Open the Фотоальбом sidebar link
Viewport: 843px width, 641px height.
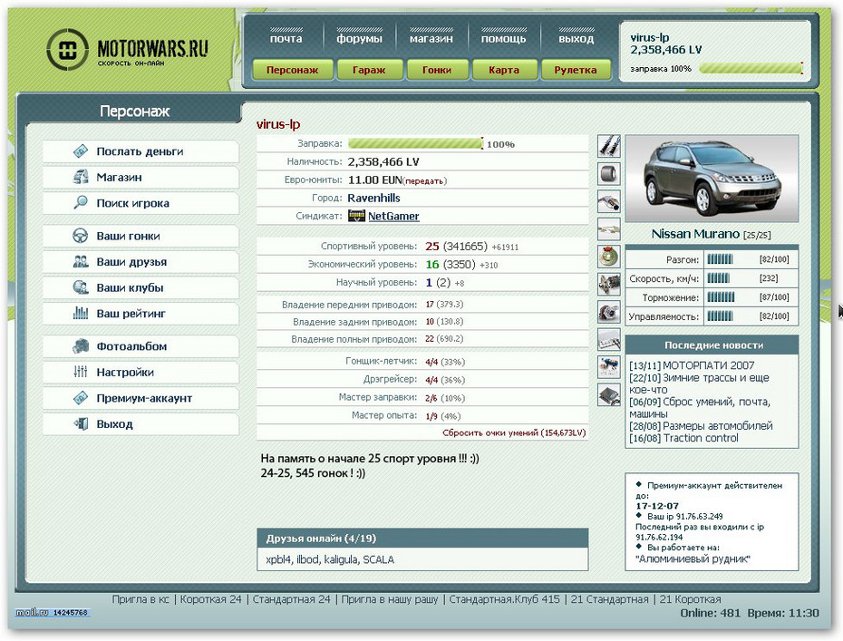140,346
